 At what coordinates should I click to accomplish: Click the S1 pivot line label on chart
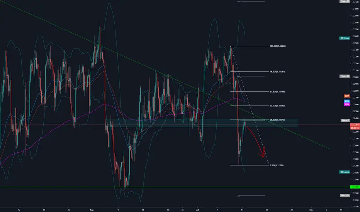[239, 196]
